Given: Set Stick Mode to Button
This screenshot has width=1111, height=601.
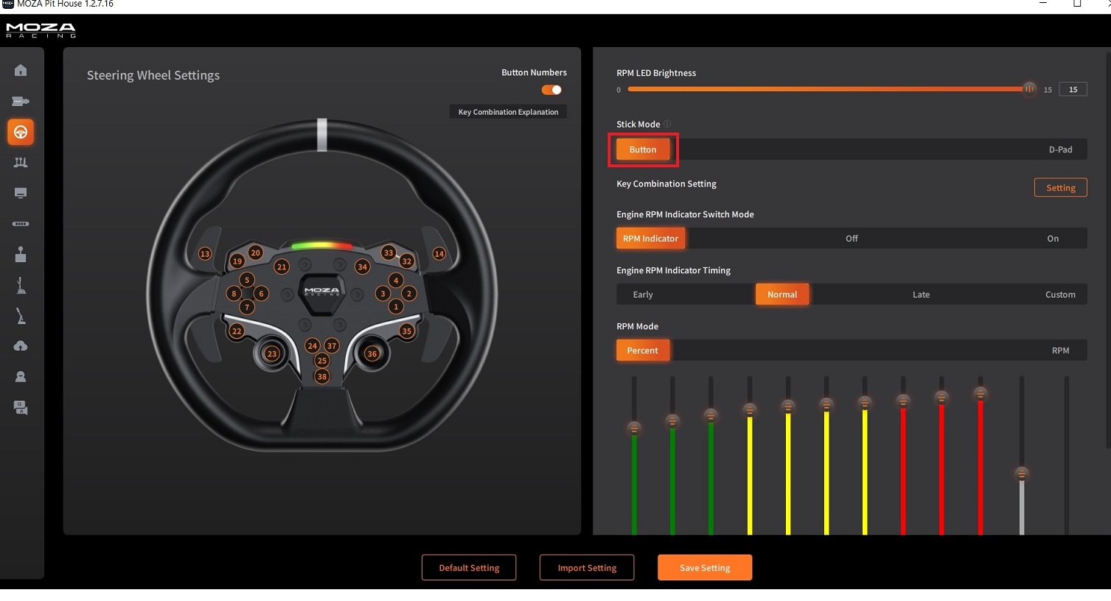Looking at the screenshot, I should 643,150.
